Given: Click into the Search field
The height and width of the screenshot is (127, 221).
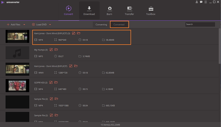Looking at the screenshot, I should click(200, 24).
